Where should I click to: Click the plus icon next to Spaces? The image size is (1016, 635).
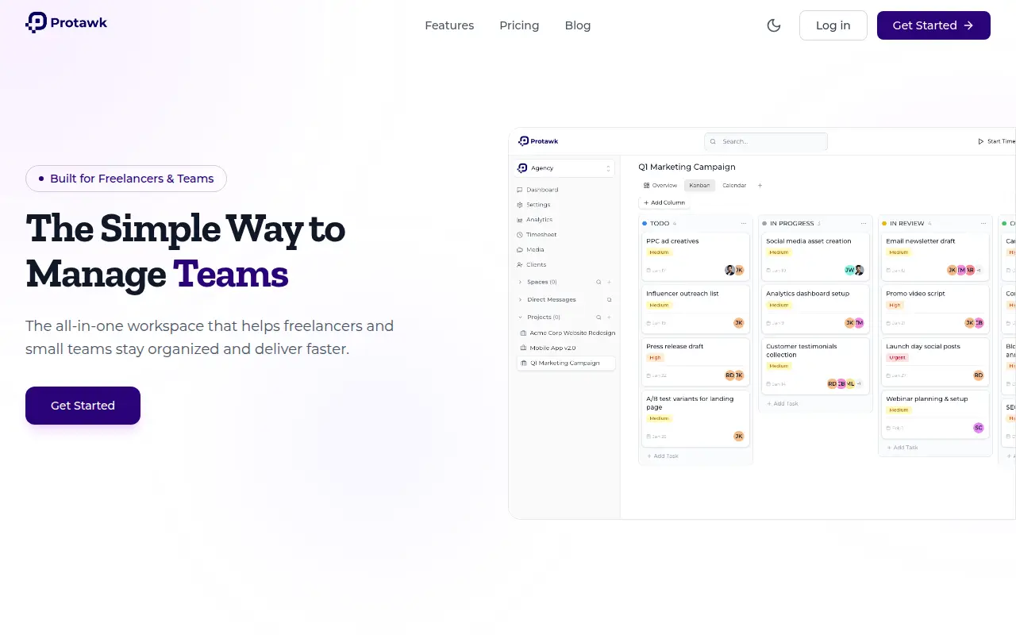tap(610, 282)
